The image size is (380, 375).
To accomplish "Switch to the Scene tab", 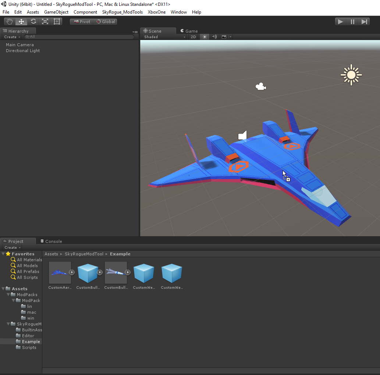I will [x=158, y=31].
